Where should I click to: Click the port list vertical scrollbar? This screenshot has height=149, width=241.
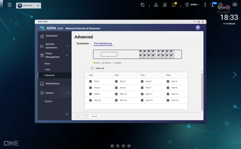(x=202, y=92)
